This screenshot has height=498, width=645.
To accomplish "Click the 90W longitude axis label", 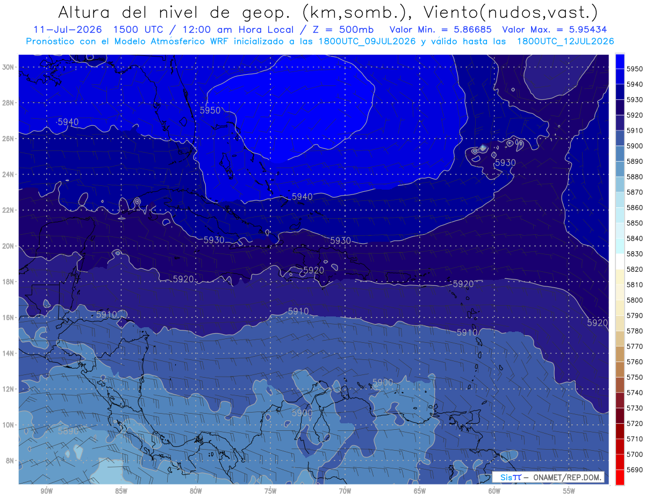I will click(46, 491).
